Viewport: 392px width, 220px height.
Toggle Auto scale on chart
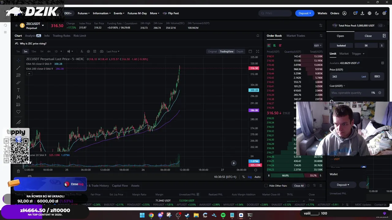pos(258,177)
